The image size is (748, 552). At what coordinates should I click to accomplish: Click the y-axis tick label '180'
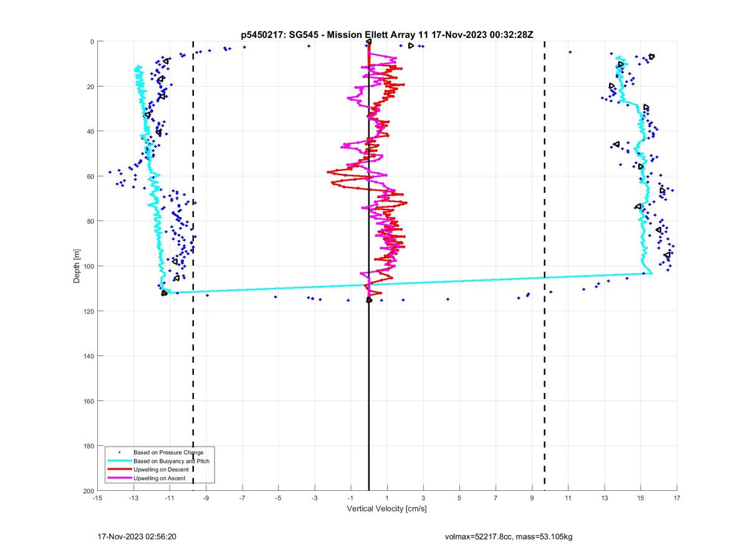(x=87, y=446)
